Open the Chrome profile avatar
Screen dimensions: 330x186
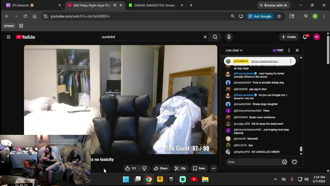click(315, 16)
